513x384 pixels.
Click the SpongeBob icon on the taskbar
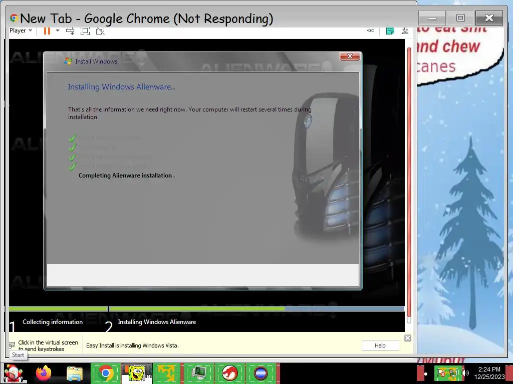(136, 373)
